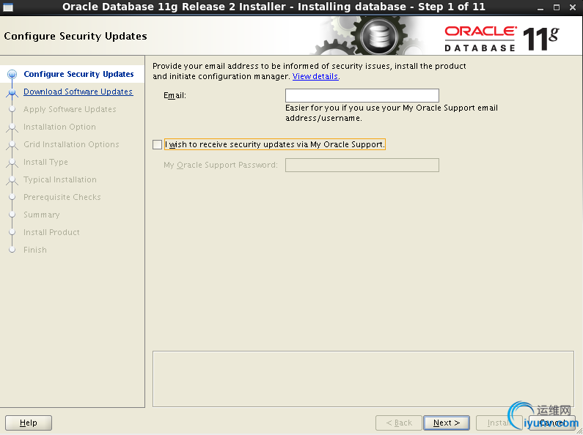Click the Next button
The height and width of the screenshot is (435, 583).
click(x=447, y=423)
